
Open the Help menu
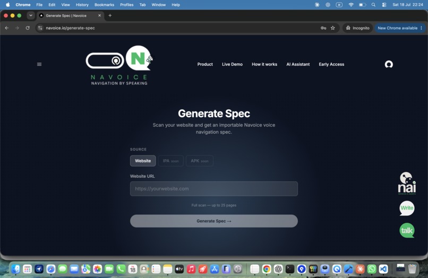click(x=176, y=5)
